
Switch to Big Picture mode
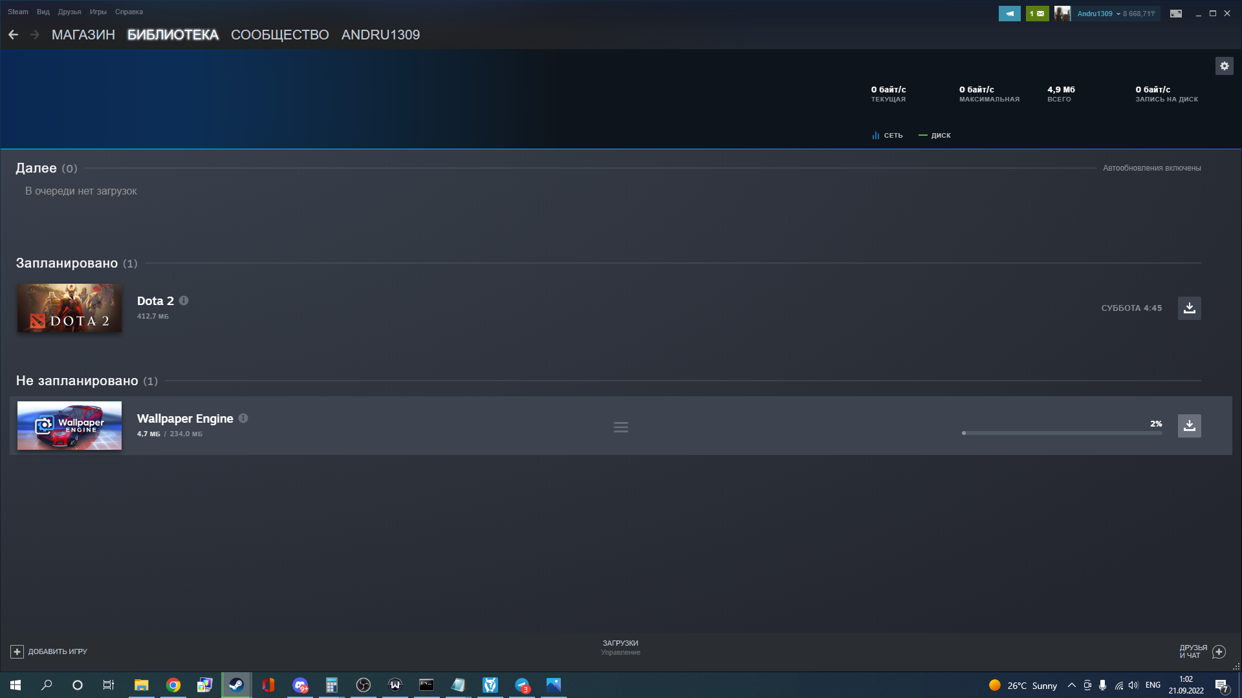tap(1176, 14)
